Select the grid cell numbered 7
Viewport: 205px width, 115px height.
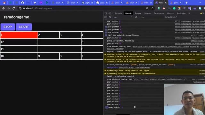92,56
